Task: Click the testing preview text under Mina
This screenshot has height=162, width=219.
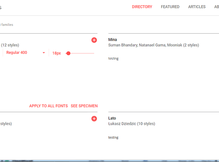Action: [x=113, y=59]
